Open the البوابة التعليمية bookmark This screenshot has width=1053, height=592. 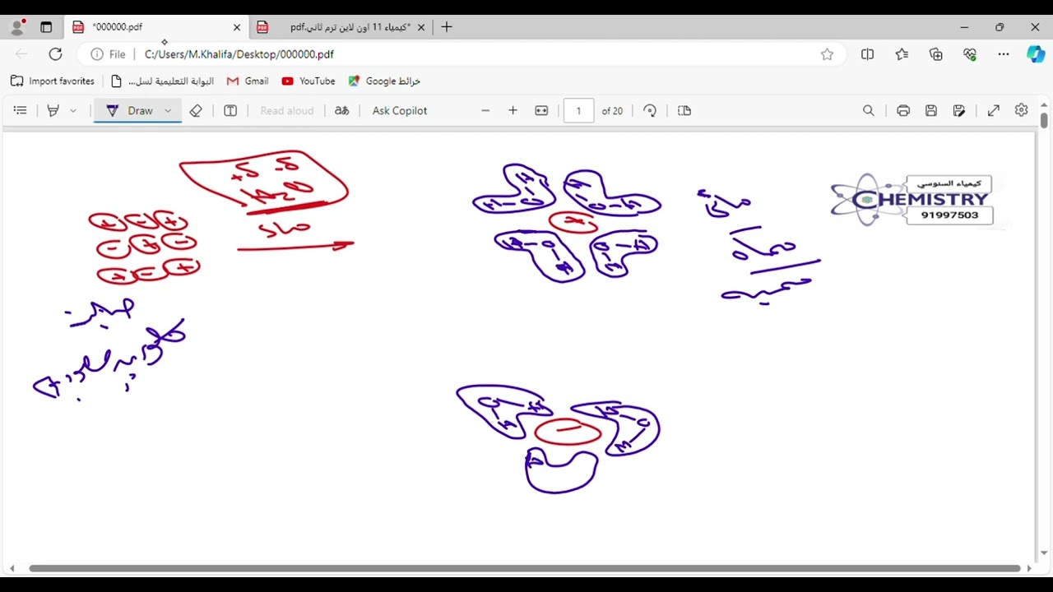tap(162, 81)
